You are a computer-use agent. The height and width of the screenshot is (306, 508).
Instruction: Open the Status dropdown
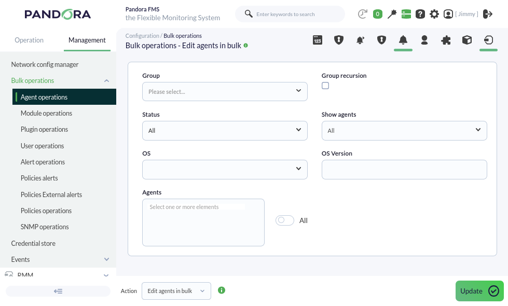tap(225, 131)
